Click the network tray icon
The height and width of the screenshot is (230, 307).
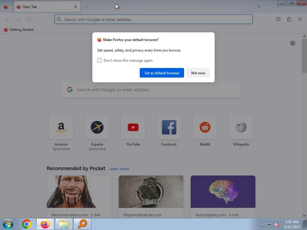point(270,225)
